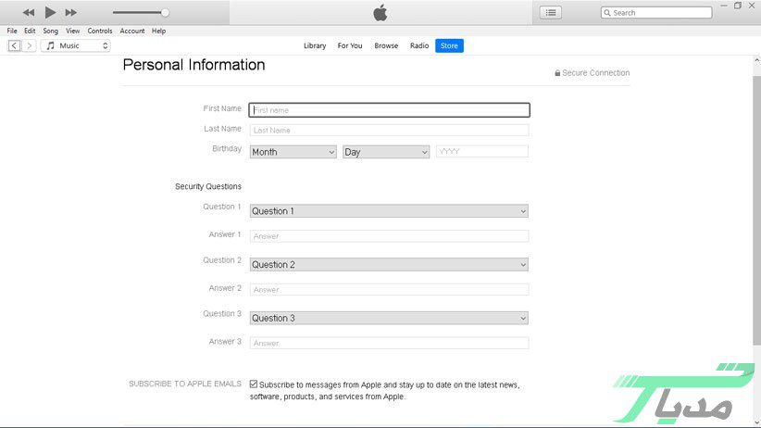Screen dimensions: 761x428
Task: Skip to the previous track
Action: pyautogui.click(x=29, y=12)
